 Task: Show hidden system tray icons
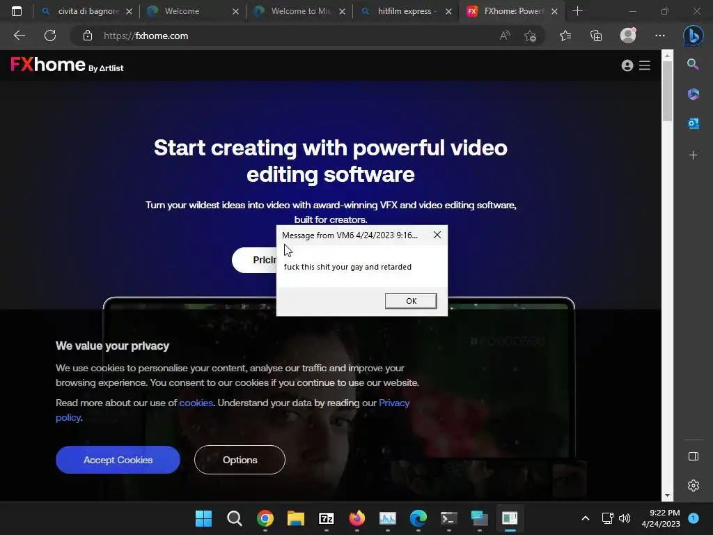point(586,518)
